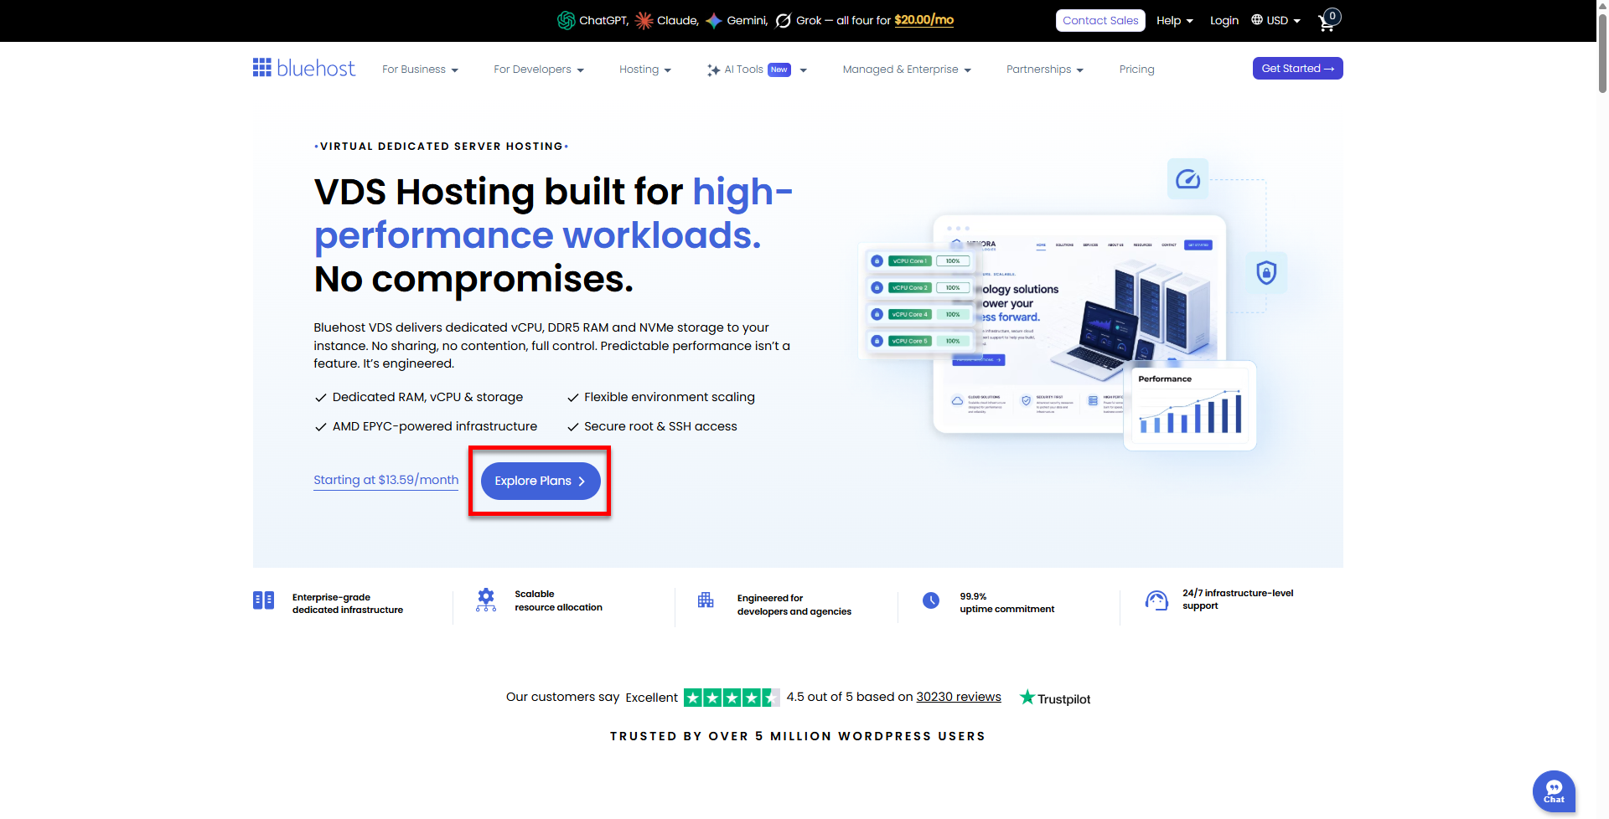
Task: Click the "Scalable resource allocation" text
Action: [558, 600]
